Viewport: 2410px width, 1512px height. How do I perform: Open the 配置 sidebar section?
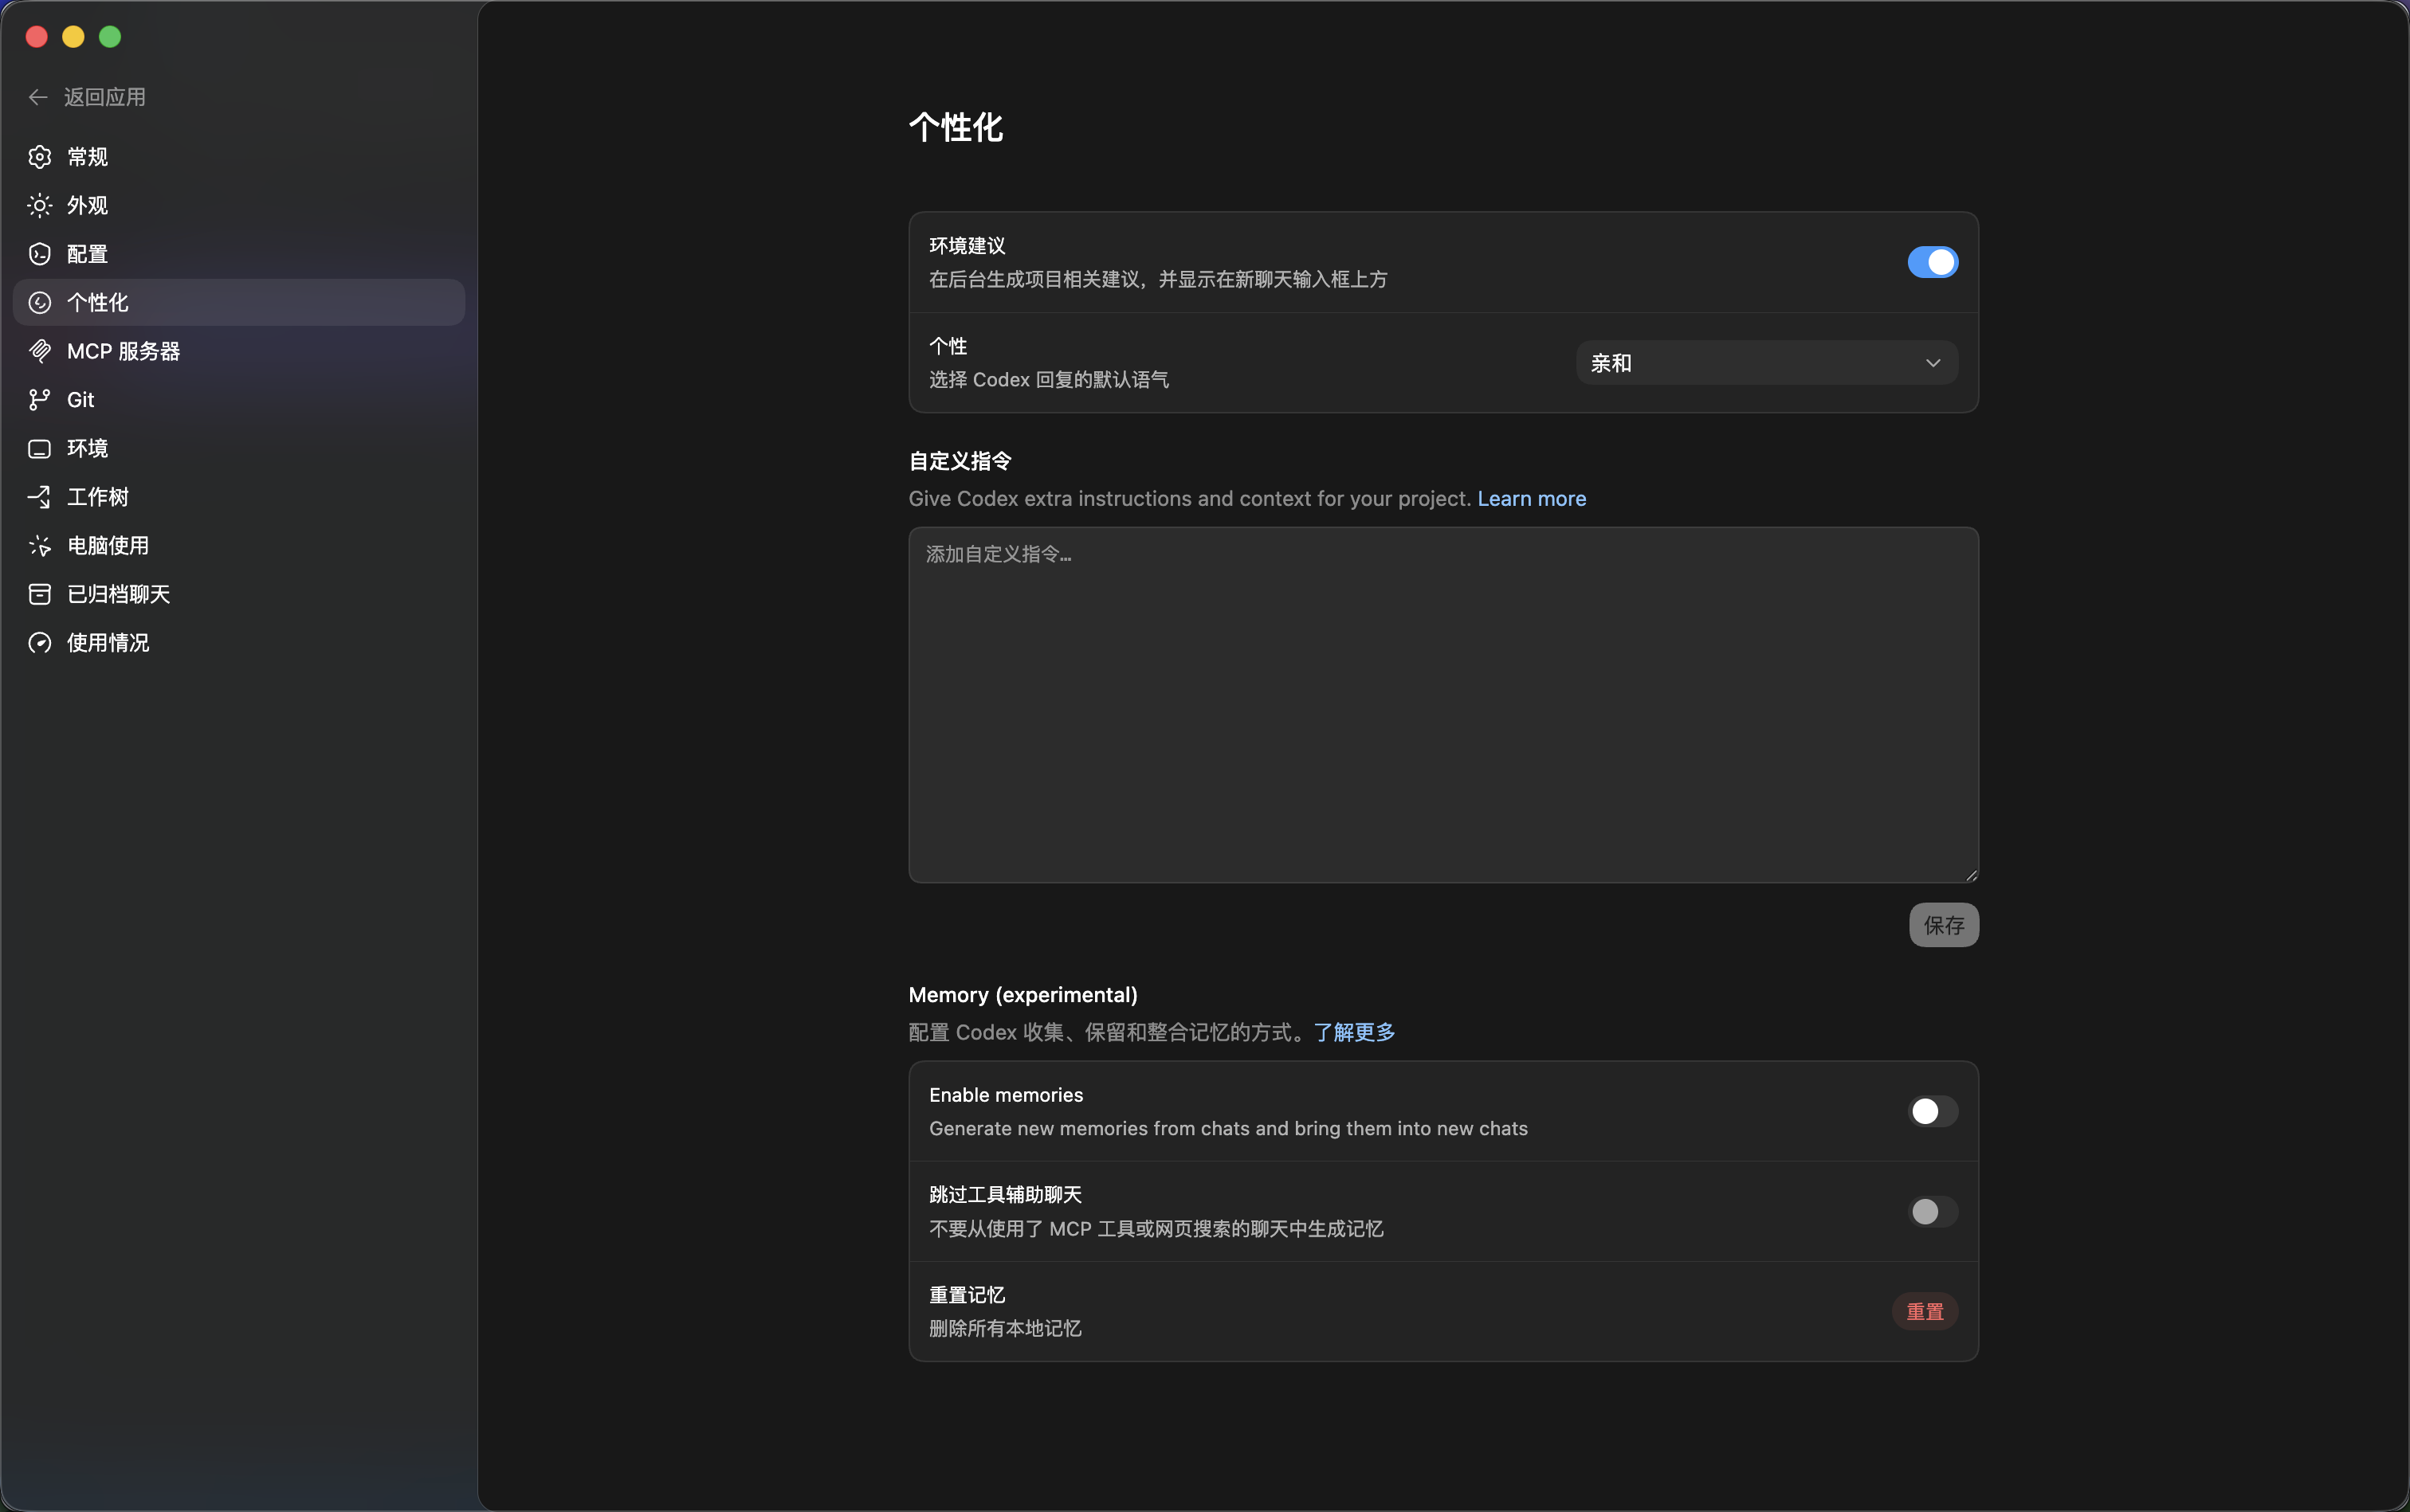(x=87, y=254)
